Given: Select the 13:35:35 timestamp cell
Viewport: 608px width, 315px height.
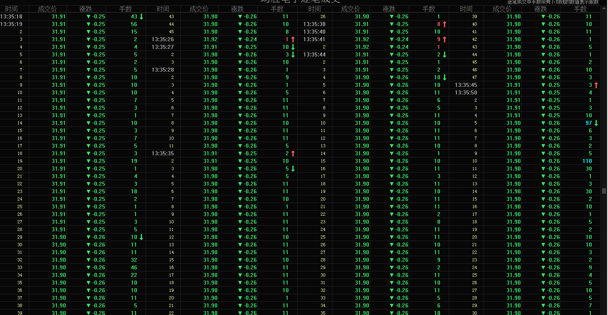Looking at the screenshot, I should pos(163,154).
